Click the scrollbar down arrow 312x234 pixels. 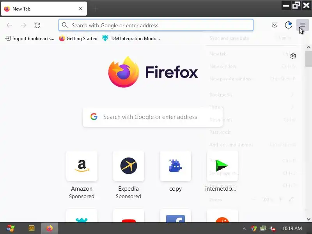(x=308, y=219)
